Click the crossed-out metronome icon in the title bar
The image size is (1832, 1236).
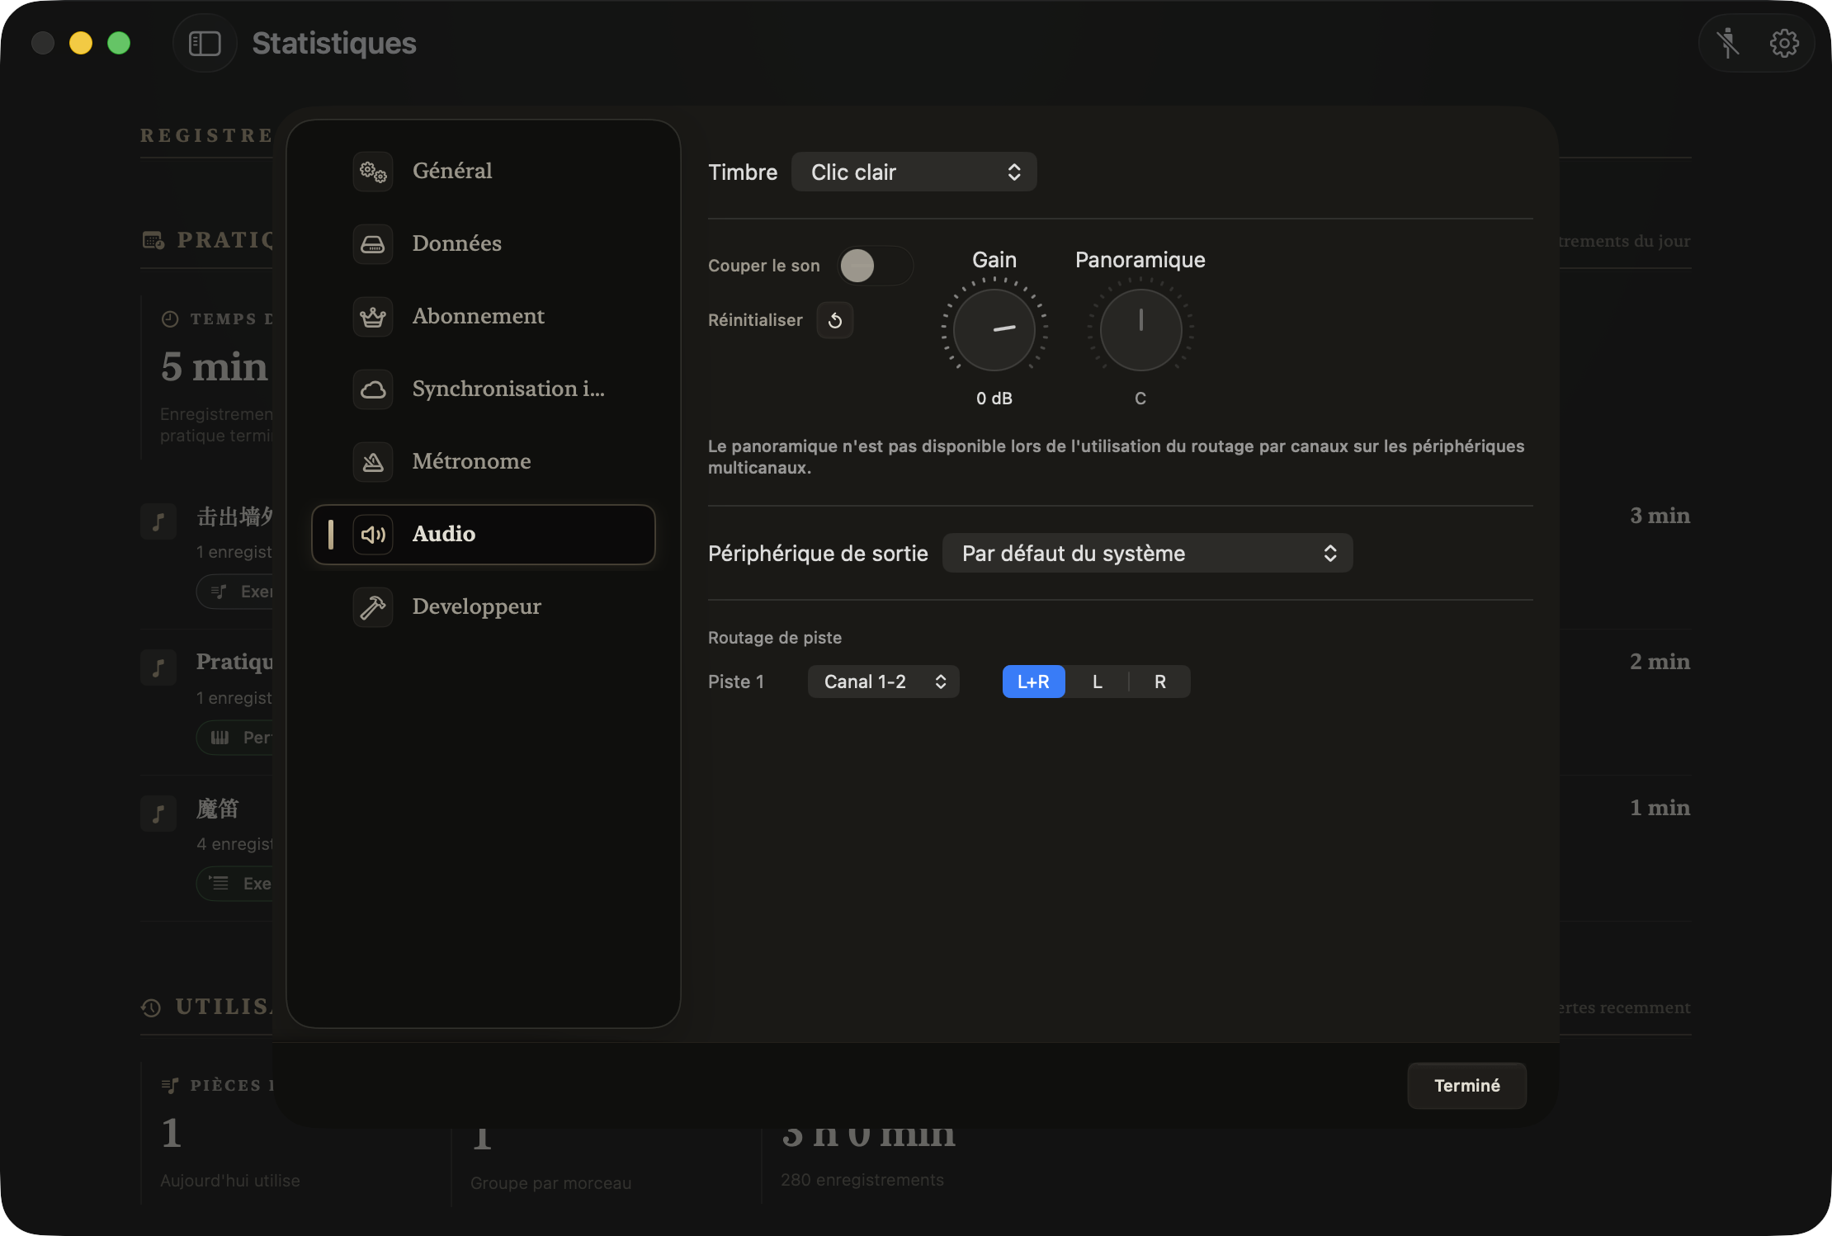(x=1728, y=43)
